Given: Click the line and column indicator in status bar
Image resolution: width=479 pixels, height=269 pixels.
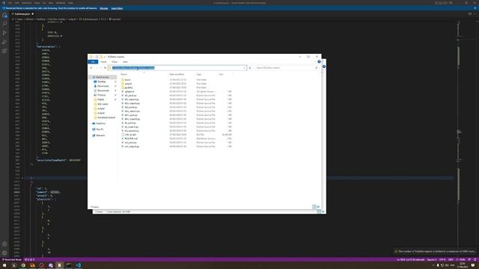Looking at the screenshot, I should point(411,259).
